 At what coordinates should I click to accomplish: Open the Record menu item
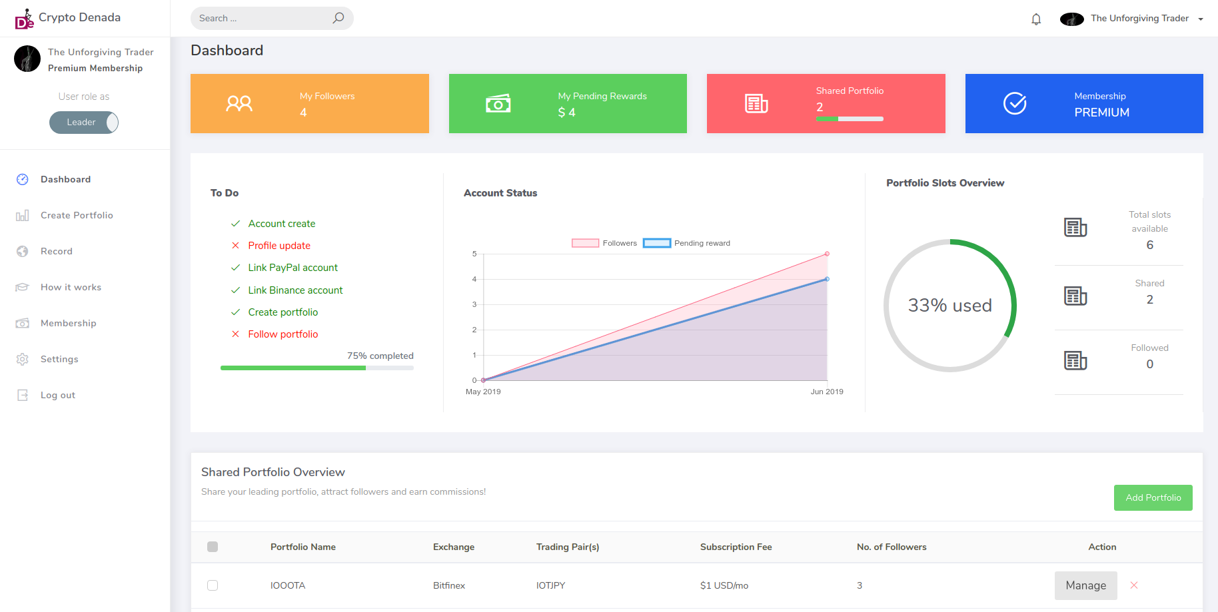tap(57, 251)
